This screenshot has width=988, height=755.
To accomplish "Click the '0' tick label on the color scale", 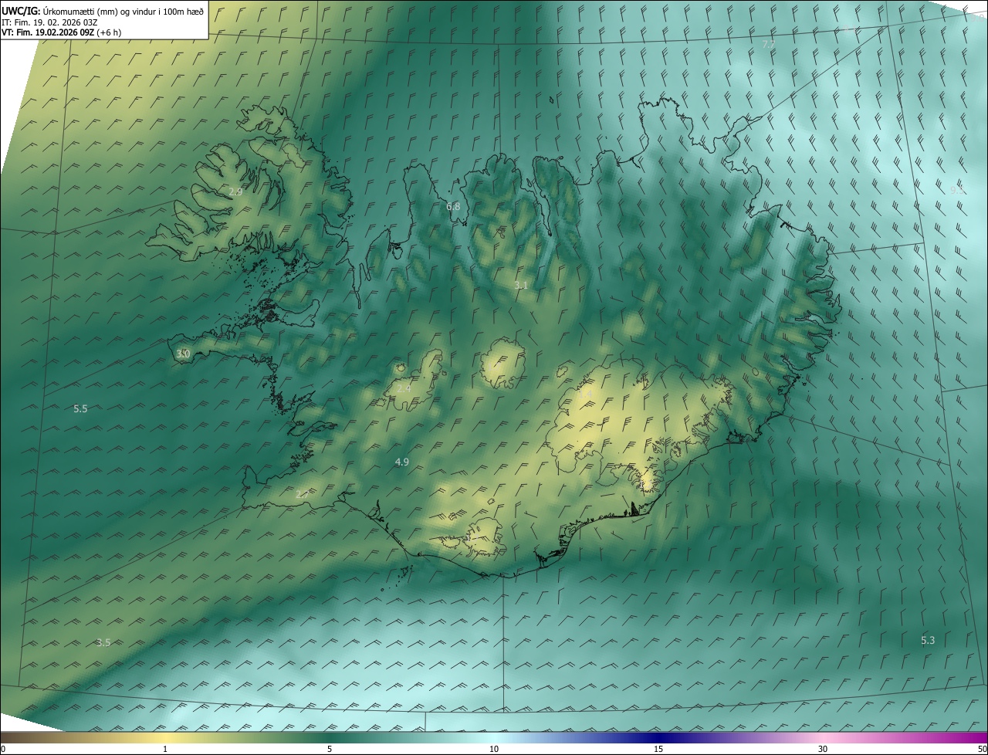I will 3,749.
